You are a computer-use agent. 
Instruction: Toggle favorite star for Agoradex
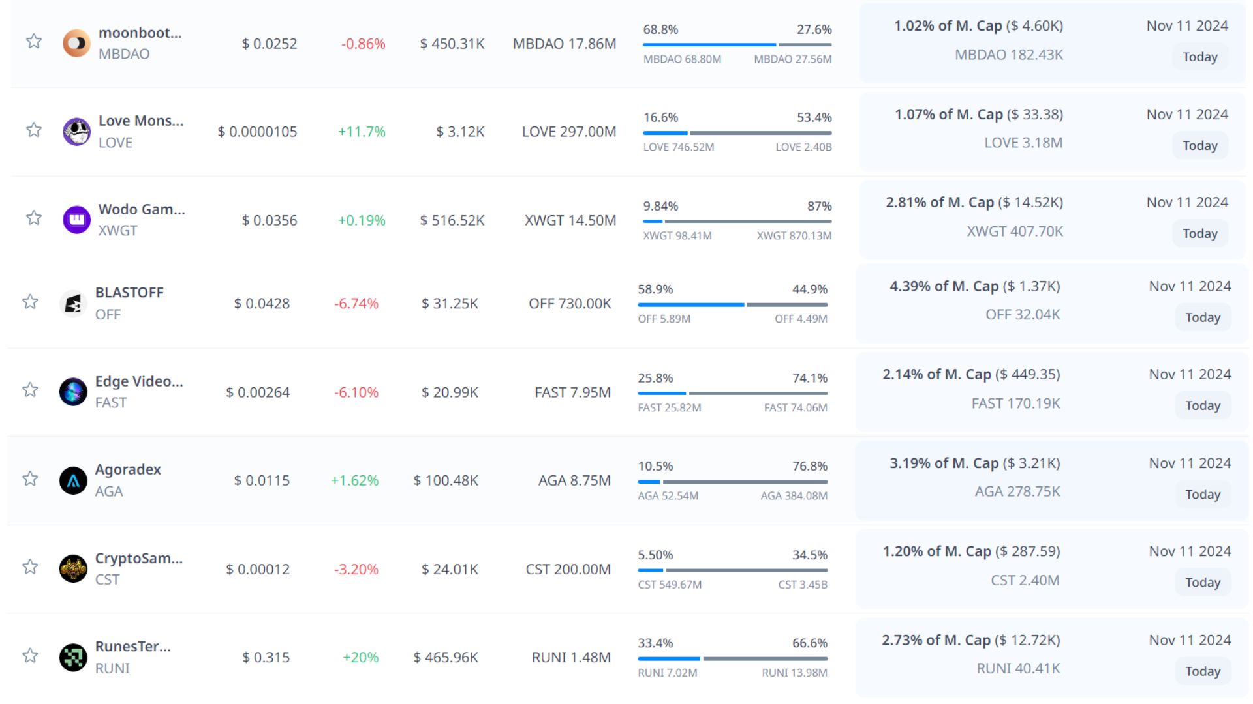click(30, 478)
